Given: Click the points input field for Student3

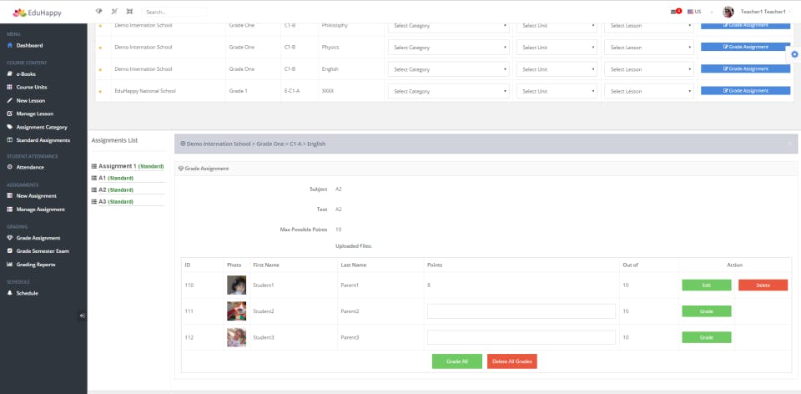Looking at the screenshot, I should [x=521, y=337].
